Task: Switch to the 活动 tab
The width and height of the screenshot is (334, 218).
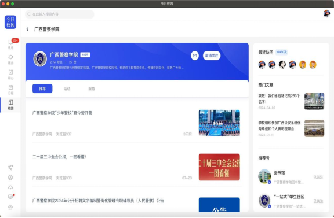Action: pos(67,88)
